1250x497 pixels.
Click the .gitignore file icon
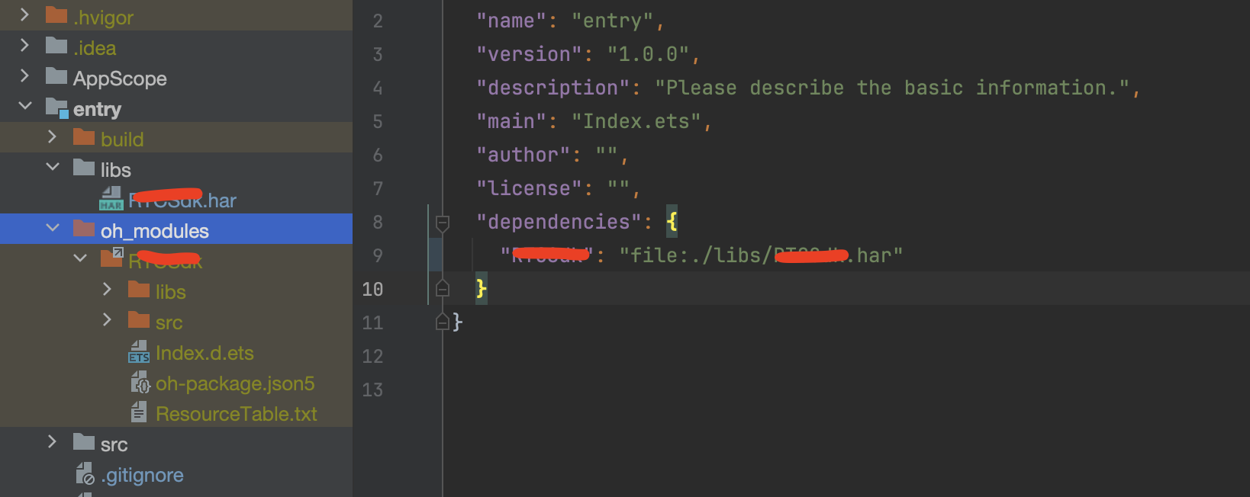[x=85, y=474]
